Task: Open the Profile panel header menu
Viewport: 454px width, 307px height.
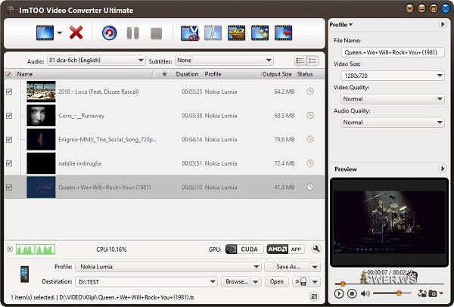Action: [340, 25]
